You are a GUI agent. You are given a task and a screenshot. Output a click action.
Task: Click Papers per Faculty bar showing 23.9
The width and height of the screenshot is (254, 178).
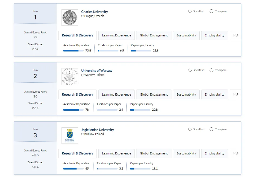pos(141,51)
